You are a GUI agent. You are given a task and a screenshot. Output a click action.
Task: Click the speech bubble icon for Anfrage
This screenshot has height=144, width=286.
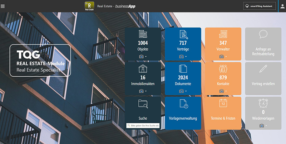(263, 34)
